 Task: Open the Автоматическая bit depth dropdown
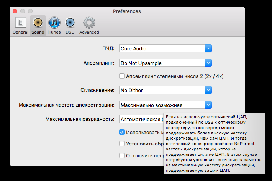[x=141, y=119]
